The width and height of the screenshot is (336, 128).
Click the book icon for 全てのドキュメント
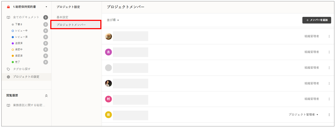pos(9,17)
